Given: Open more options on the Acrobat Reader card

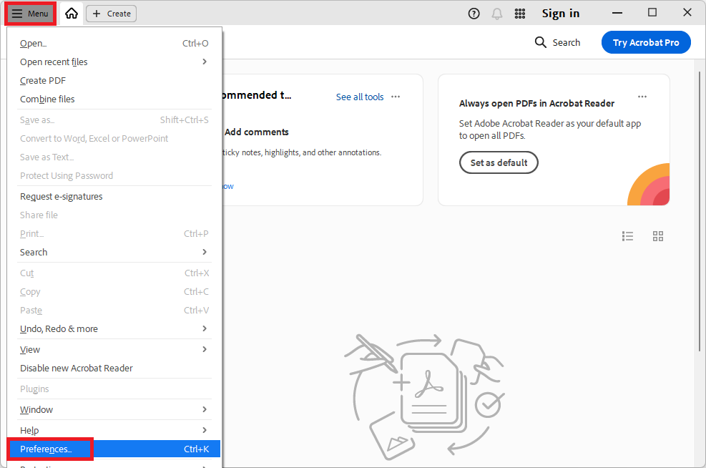Looking at the screenshot, I should click(x=642, y=97).
